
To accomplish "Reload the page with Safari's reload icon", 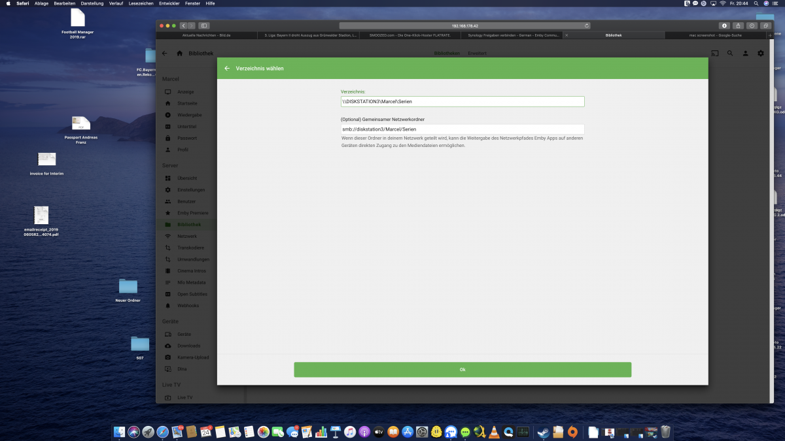I will [x=587, y=25].
